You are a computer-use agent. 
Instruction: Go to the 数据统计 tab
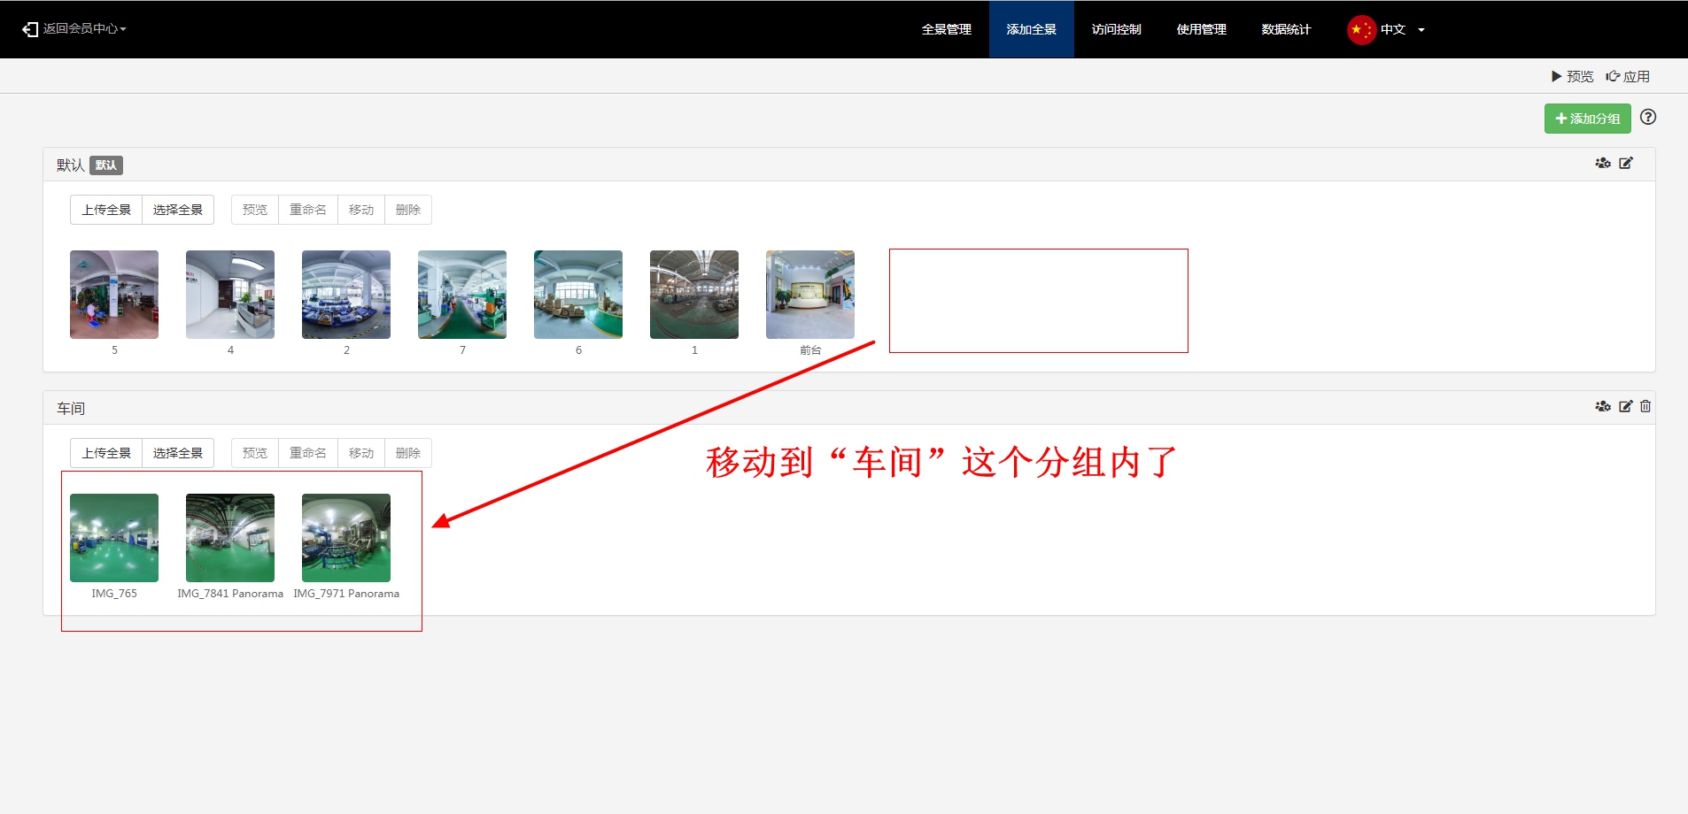pyautogui.click(x=1286, y=30)
